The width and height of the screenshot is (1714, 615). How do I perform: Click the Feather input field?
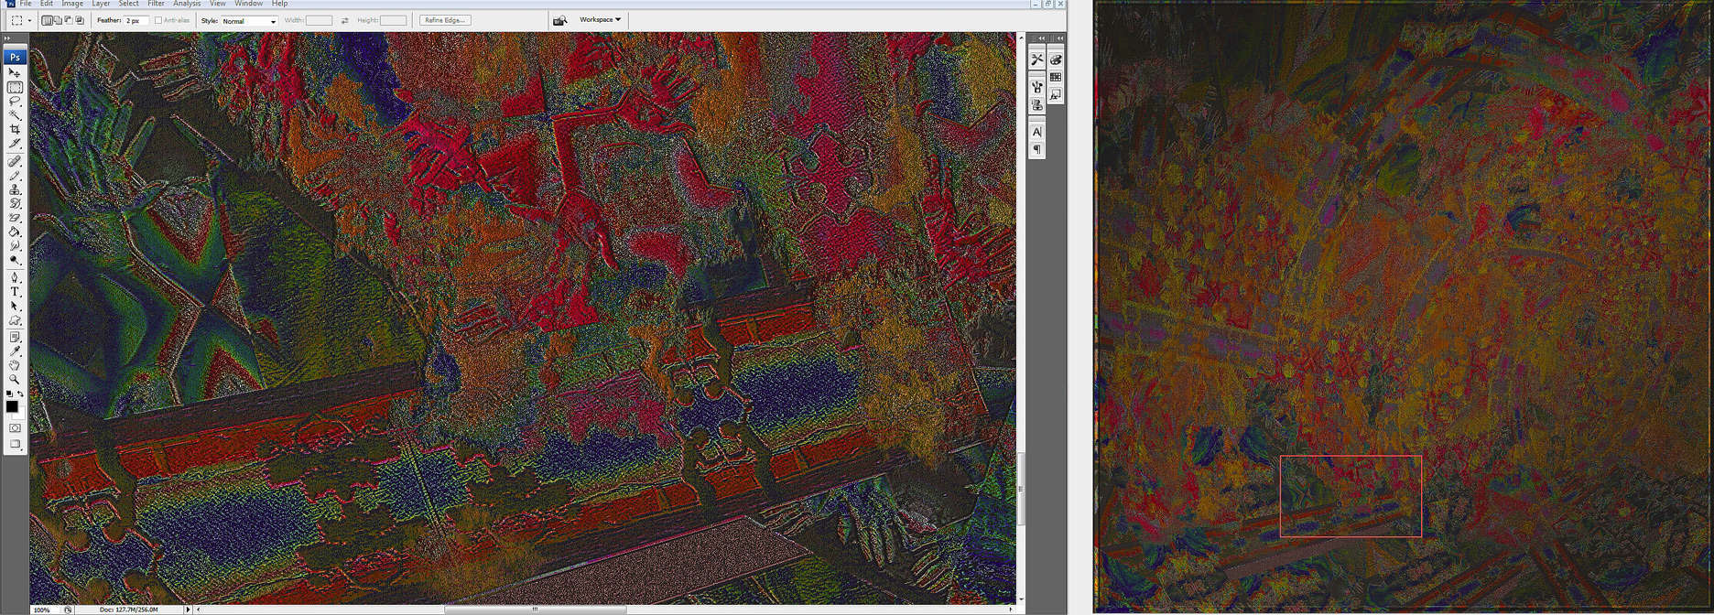[x=136, y=20]
